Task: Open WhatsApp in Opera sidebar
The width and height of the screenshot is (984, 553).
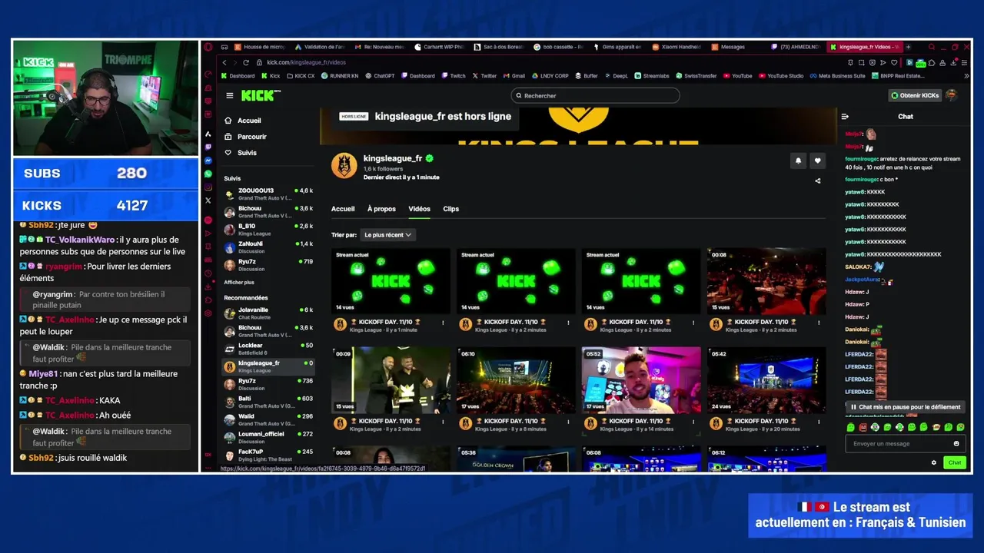Action: tap(208, 174)
